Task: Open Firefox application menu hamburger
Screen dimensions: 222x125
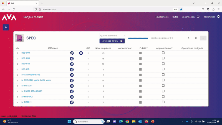Action: (x=218, y=9)
